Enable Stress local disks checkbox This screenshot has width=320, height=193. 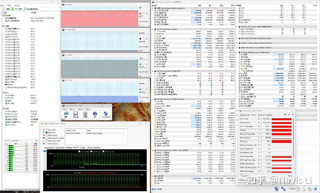[x=46, y=141]
